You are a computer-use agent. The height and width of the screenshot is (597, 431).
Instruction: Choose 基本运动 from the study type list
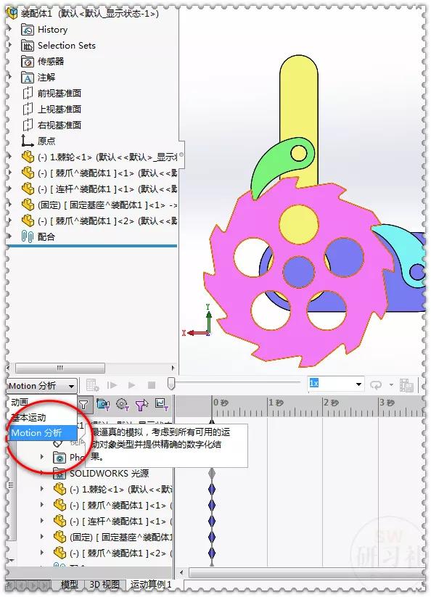point(28,418)
